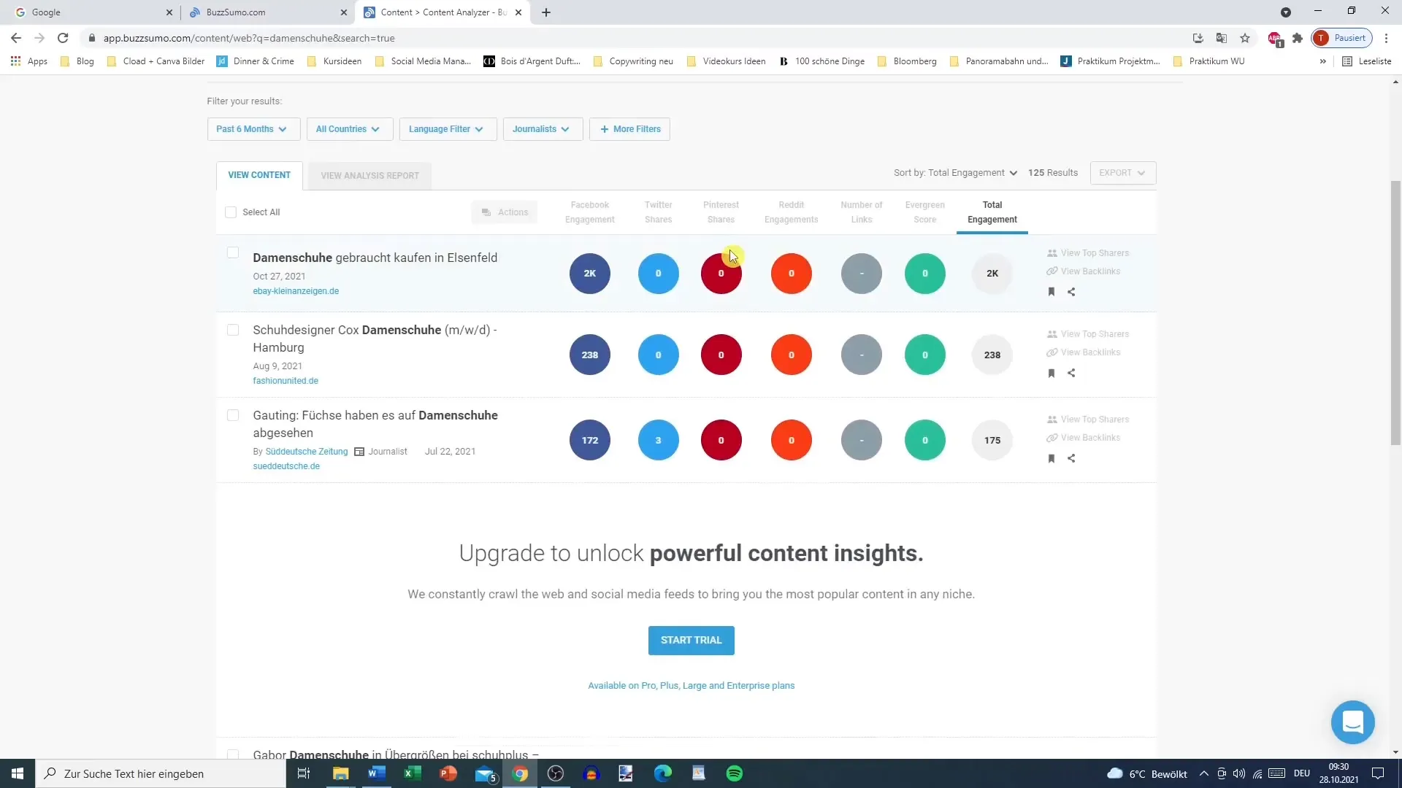Click the bookmark icon for first result

click(x=1051, y=292)
